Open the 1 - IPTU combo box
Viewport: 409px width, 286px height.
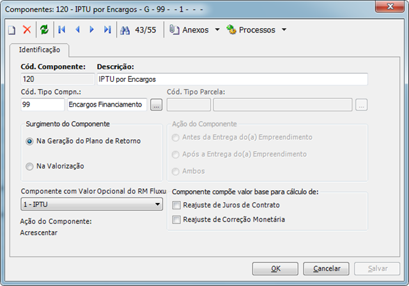click(91, 204)
